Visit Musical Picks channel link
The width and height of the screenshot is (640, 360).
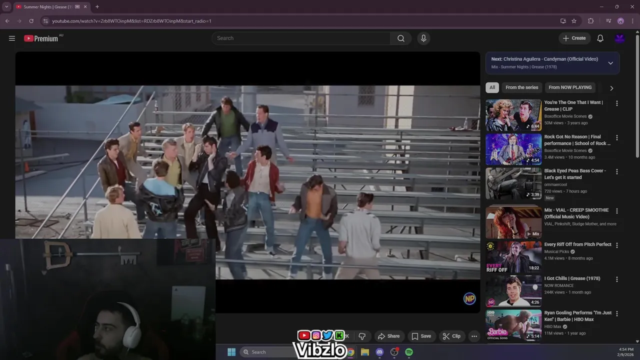click(557, 251)
